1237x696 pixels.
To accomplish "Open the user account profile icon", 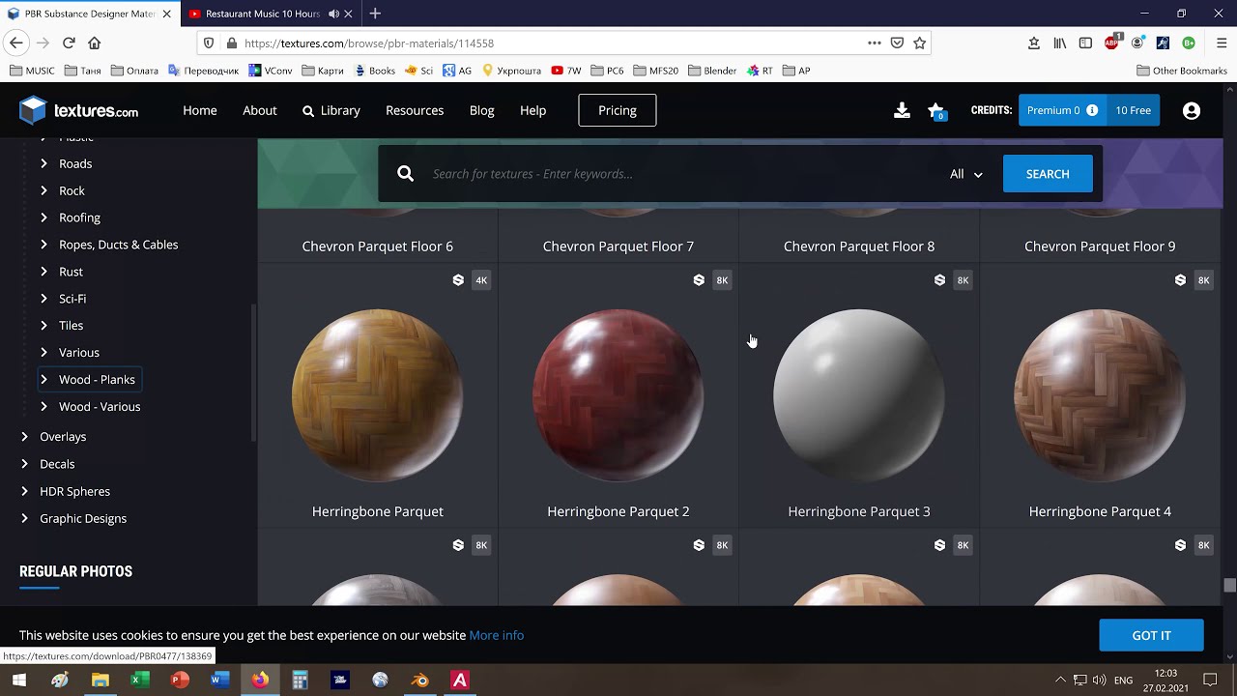I will click(1192, 110).
